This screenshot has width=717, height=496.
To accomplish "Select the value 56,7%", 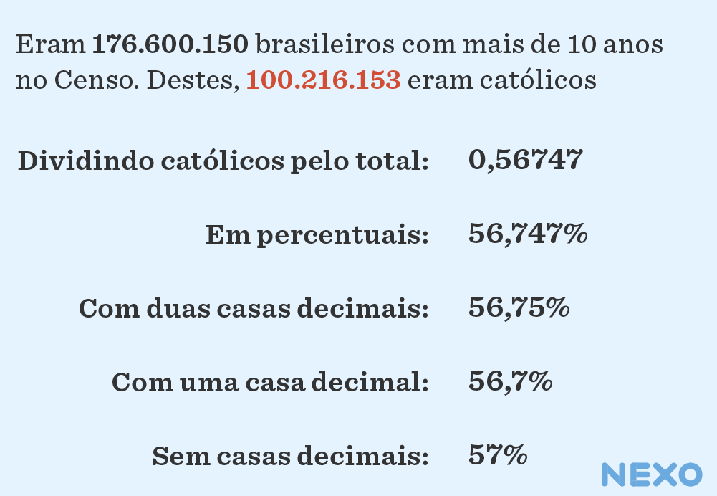I will click(510, 381).
